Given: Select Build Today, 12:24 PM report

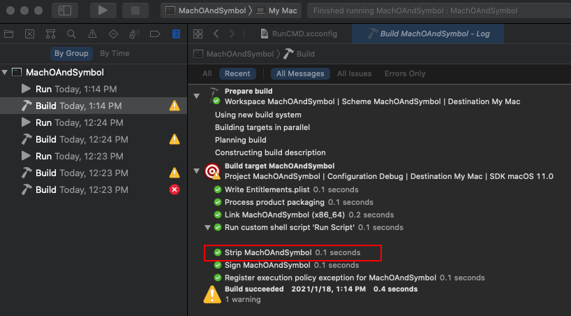Looking at the screenshot, I should 94,139.
